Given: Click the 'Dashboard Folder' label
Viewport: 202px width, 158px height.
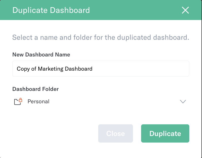Looking at the screenshot, I should click(36, 89).
